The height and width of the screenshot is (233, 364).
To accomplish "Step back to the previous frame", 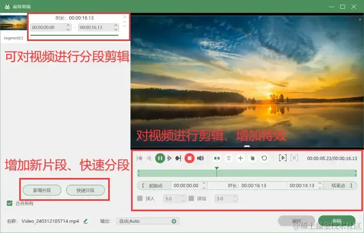I will point(149,158).
